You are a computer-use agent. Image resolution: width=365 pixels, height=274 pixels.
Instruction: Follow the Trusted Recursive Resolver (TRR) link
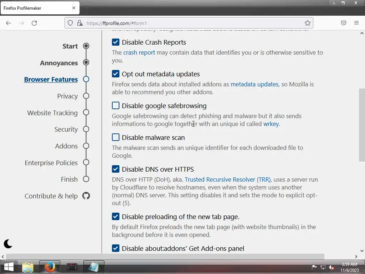point(228,179)
